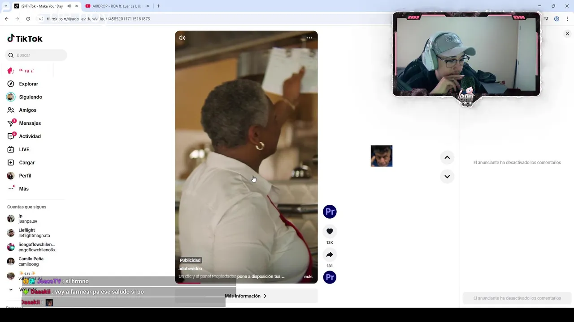Click the video progress bar
Viewport: 574px width, 322px height.
(x=246, y=283)
